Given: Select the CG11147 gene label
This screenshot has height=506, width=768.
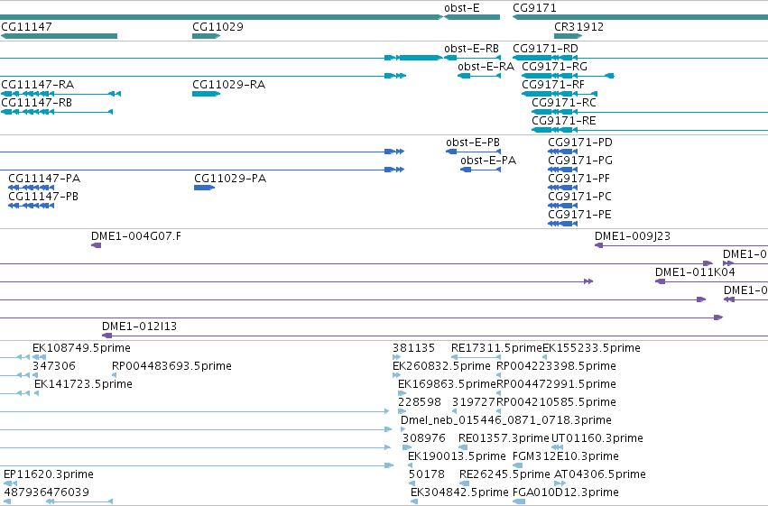Looking at the screenshot, I should 26,27.
